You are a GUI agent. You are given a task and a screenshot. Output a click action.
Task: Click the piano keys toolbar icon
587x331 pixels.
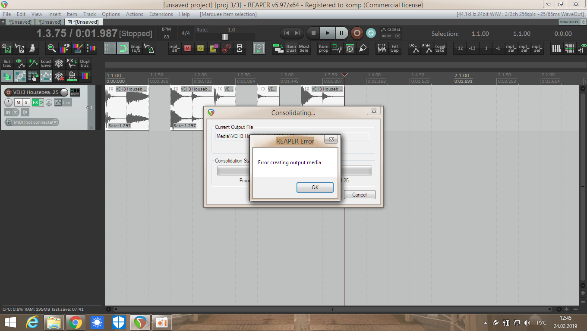(x=557, y=48)
